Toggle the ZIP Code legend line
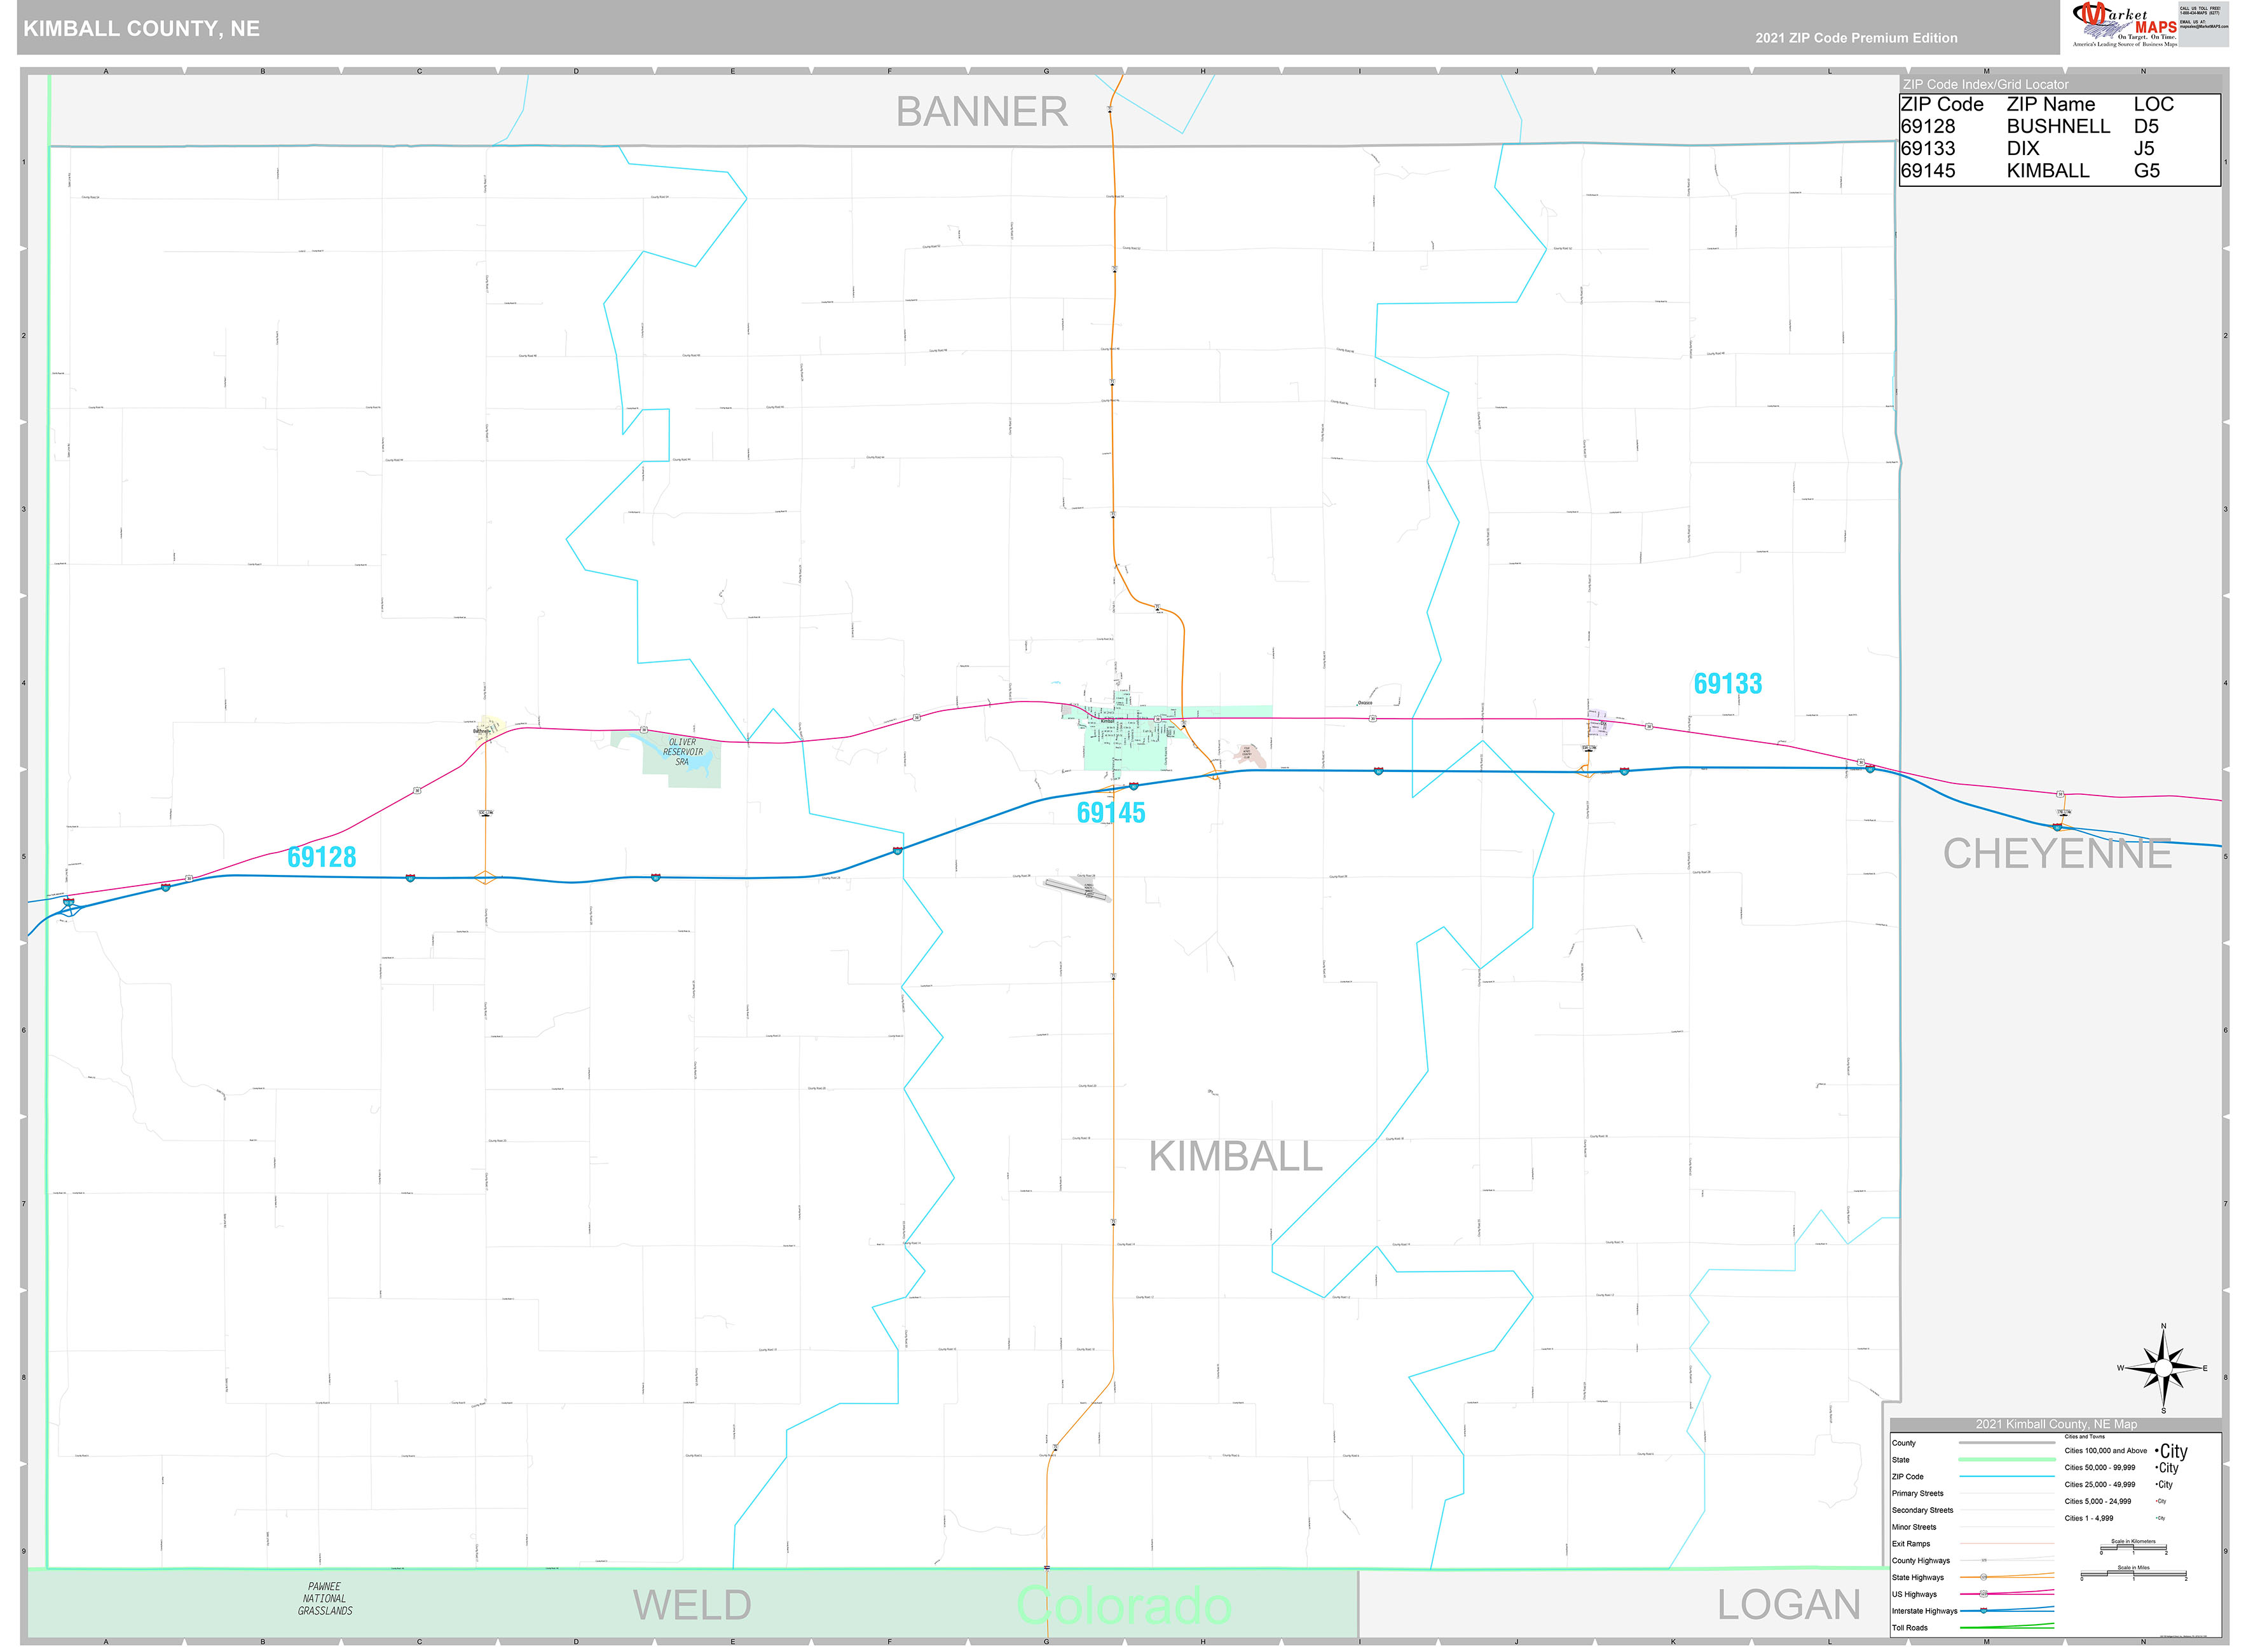The height and width of the screenshot is (1652, 2246). click(x=2008, y=1476)
